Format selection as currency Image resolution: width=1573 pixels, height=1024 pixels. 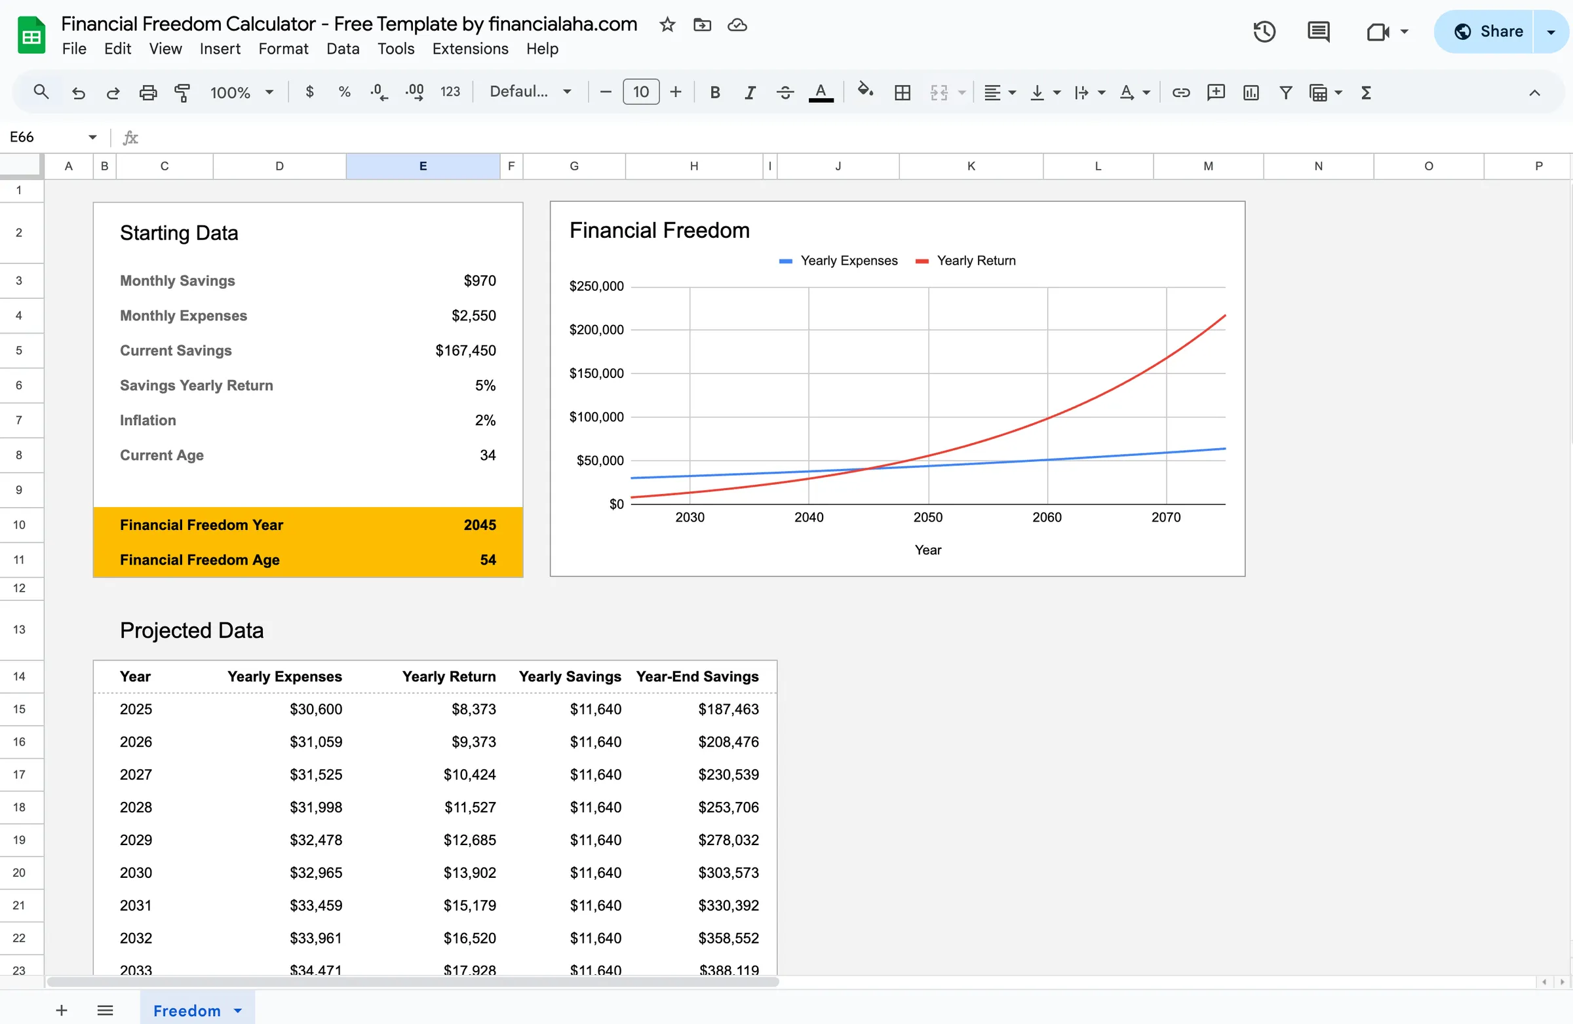[x=309, y=92]
